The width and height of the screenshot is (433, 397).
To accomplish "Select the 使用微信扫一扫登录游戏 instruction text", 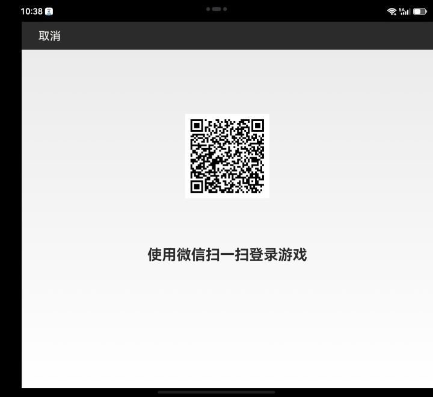I will point(227,254).
